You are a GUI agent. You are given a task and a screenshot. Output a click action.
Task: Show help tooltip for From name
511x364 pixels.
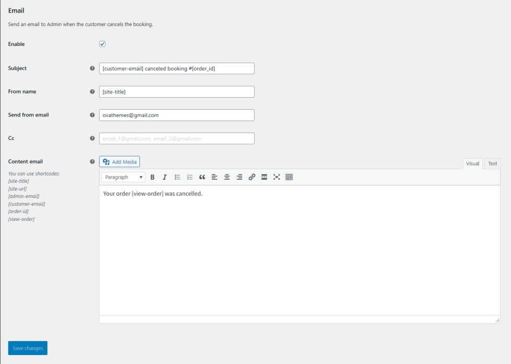click(92, 91)
